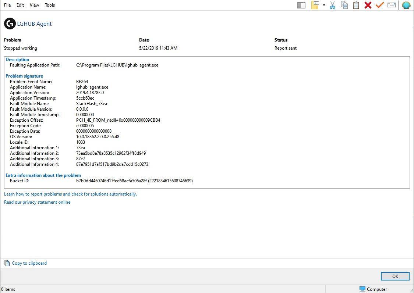
Task: Click the Copy icon in toolbar
Action: pos(344,5)
